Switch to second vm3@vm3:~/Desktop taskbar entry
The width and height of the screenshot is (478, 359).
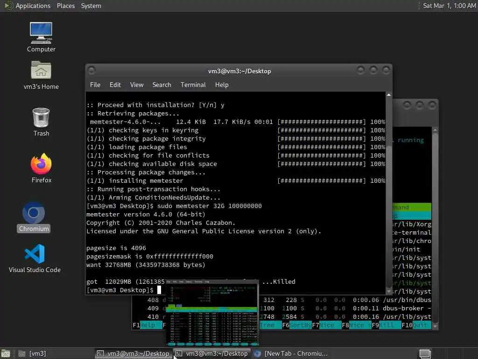coord(212,354)
